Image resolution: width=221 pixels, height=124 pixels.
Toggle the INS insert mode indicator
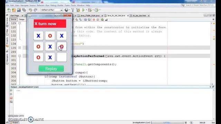tap(213, 123)
